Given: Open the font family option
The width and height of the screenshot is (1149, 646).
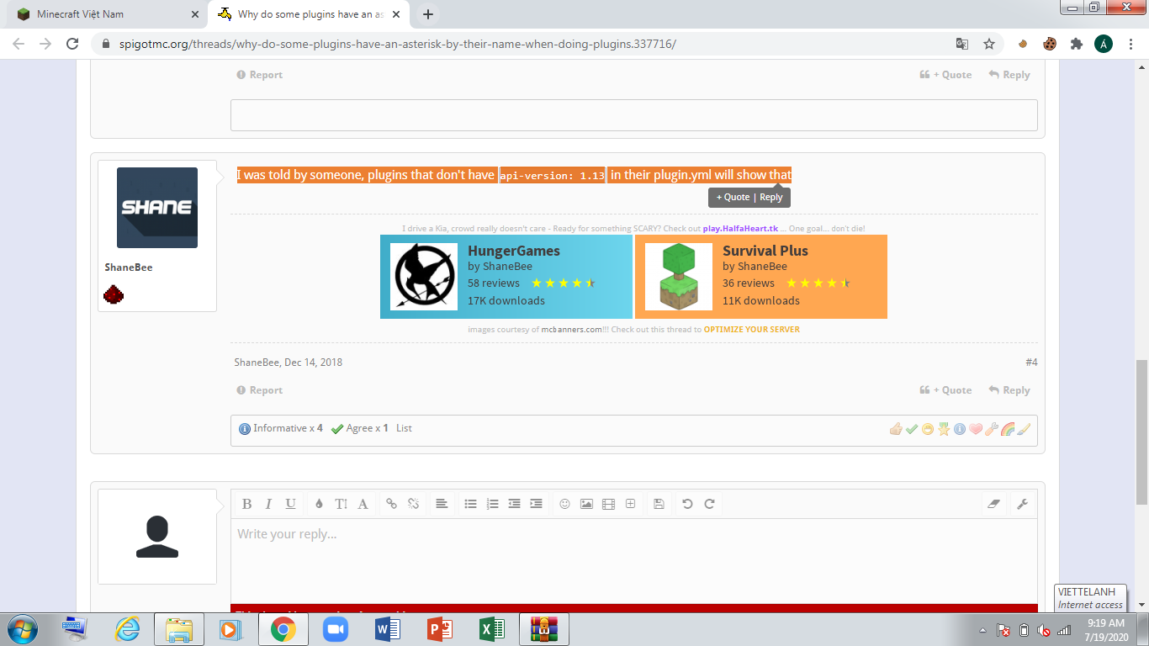Looking at the screenshot, I should (363, 504).
